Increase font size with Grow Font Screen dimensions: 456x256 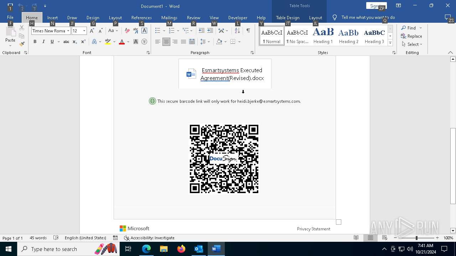click(x=92, y=31)
